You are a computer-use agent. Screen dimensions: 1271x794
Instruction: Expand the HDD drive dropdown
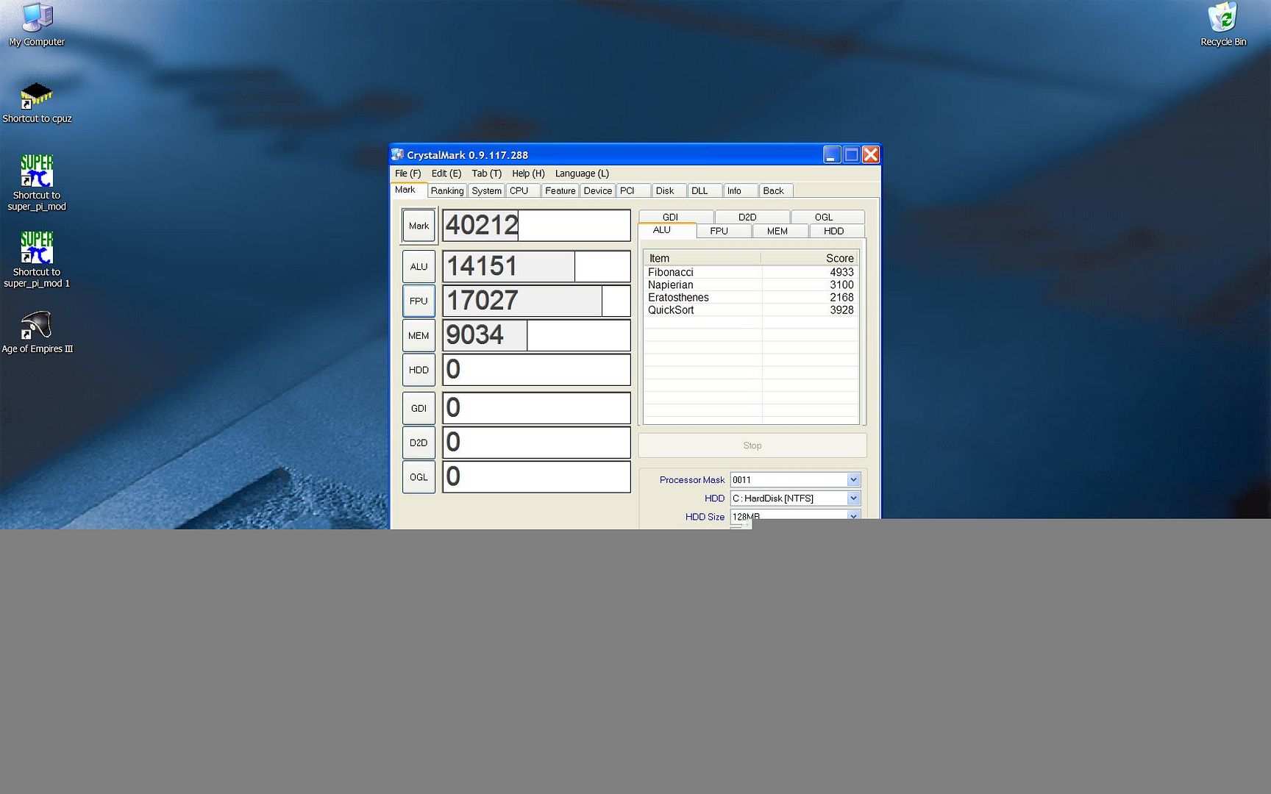coord(853,498)
